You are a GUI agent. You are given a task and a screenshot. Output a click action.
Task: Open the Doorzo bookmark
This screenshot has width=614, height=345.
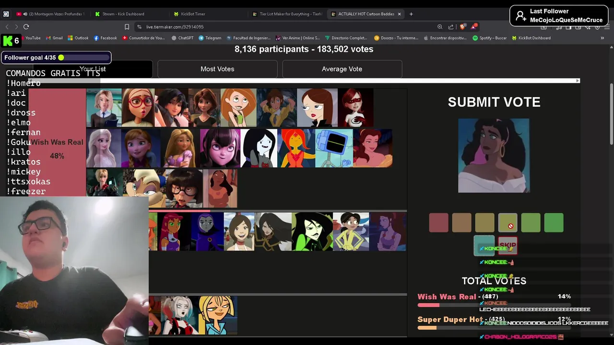[x=396, y=38]
